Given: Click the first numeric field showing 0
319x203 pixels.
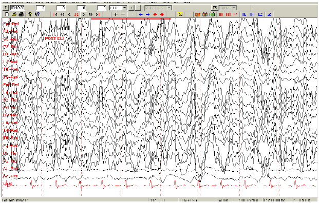Looking at the screenshot, I should (41, 8).
